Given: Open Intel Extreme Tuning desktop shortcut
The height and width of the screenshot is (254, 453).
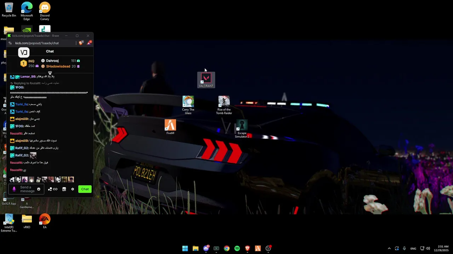Looking at the screenshot, I should tap(9, 223).
